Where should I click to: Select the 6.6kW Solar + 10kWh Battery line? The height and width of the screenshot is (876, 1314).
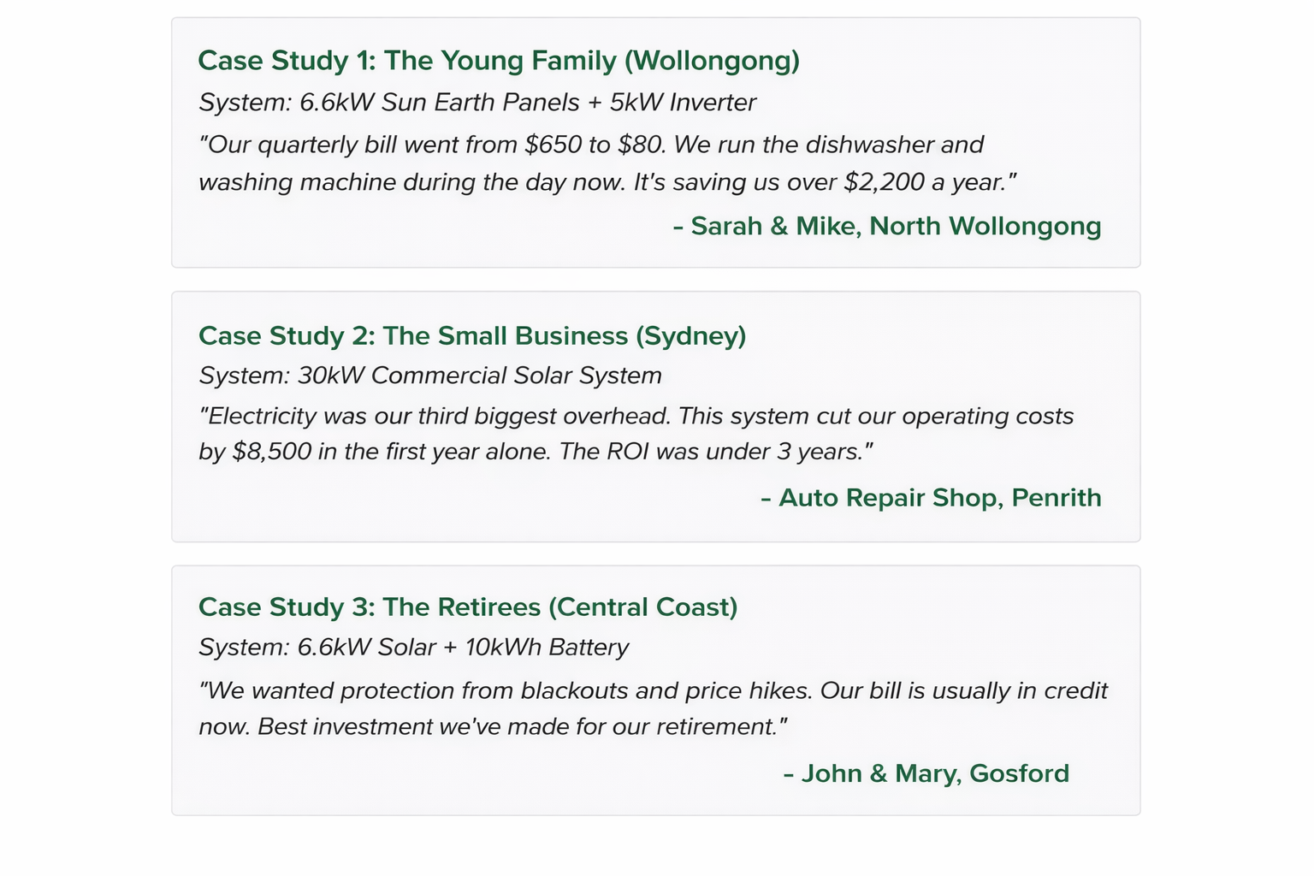[414, 648]
